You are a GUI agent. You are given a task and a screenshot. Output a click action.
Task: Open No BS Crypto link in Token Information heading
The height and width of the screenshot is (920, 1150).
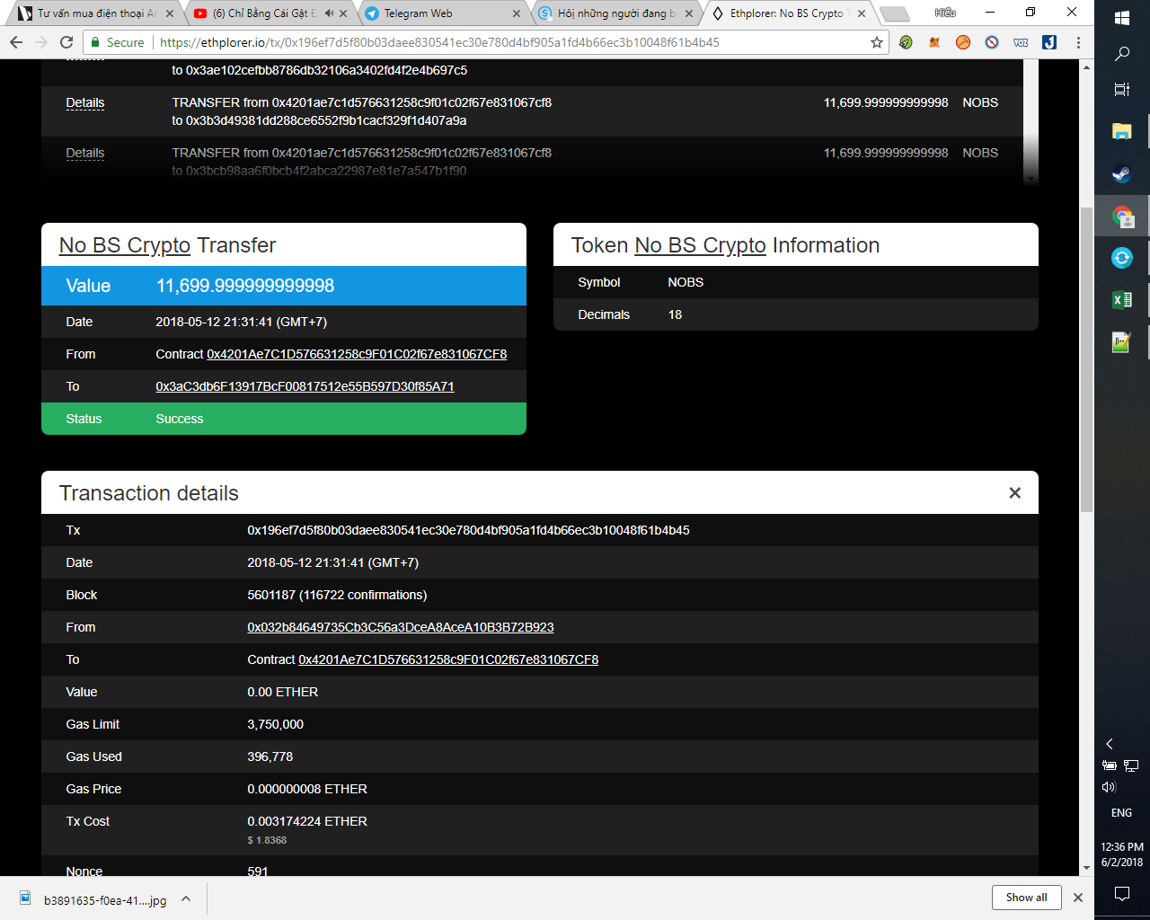[x=701, y=245]
